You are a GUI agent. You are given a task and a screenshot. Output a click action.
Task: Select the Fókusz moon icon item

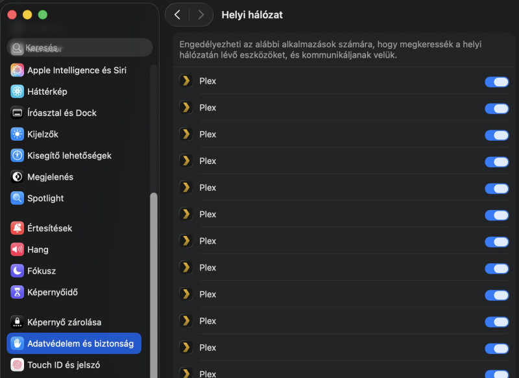(75, 271)
